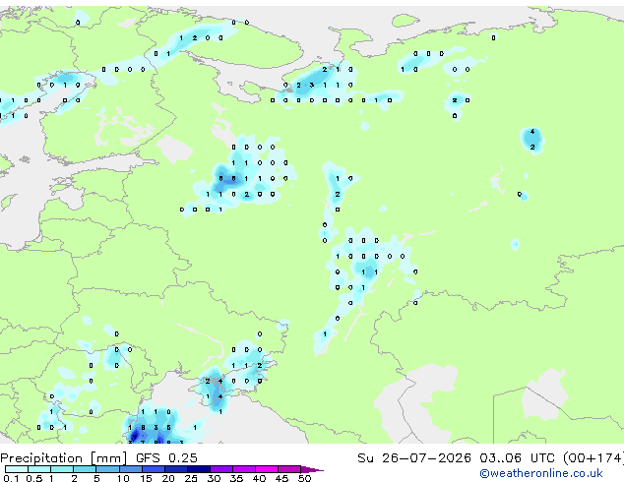Image resolution: width=624 pixels, height=482 pixels.
Task: Click the 45–50 mm legend color swatch
Action: (289, 469)
